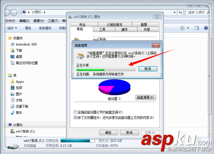
Task: Switch to the 共享 tab
Action: click(x=148, y=30)
